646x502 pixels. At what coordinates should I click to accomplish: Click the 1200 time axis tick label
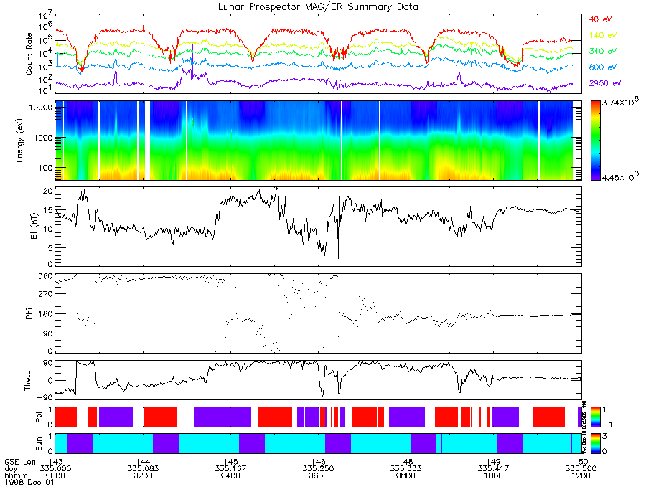(581, 475)
